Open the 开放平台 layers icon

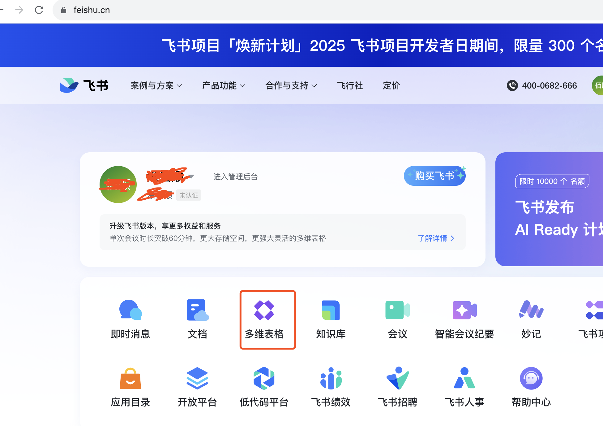197,379
